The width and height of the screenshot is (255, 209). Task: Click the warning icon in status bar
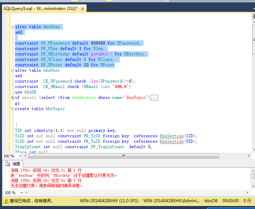coord(5,201)
